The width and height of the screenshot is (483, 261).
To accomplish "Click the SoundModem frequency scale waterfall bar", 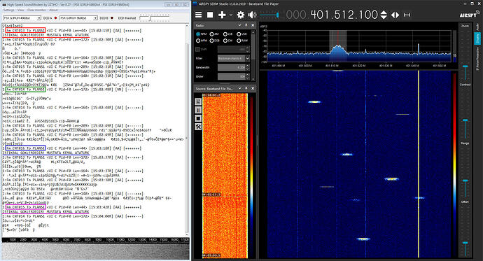I will (95, 239).
